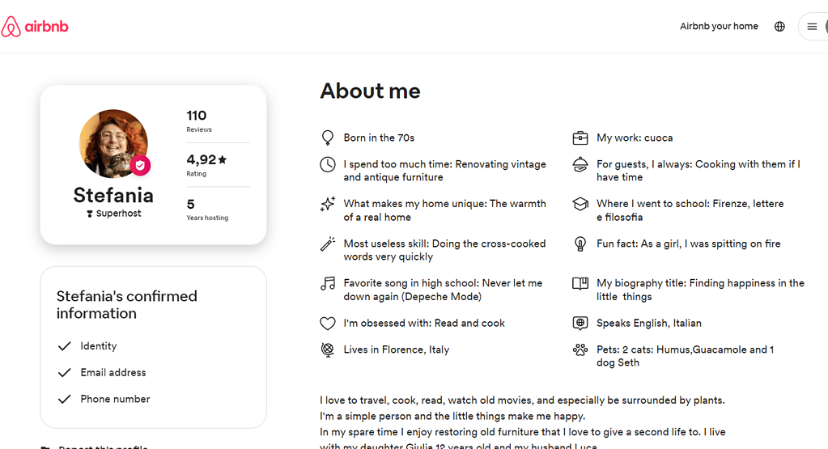Image resolution: width=828 pixels, height=449 pixels.
Task: Click the briefcase My work icon
Action: tap(580, 138)
